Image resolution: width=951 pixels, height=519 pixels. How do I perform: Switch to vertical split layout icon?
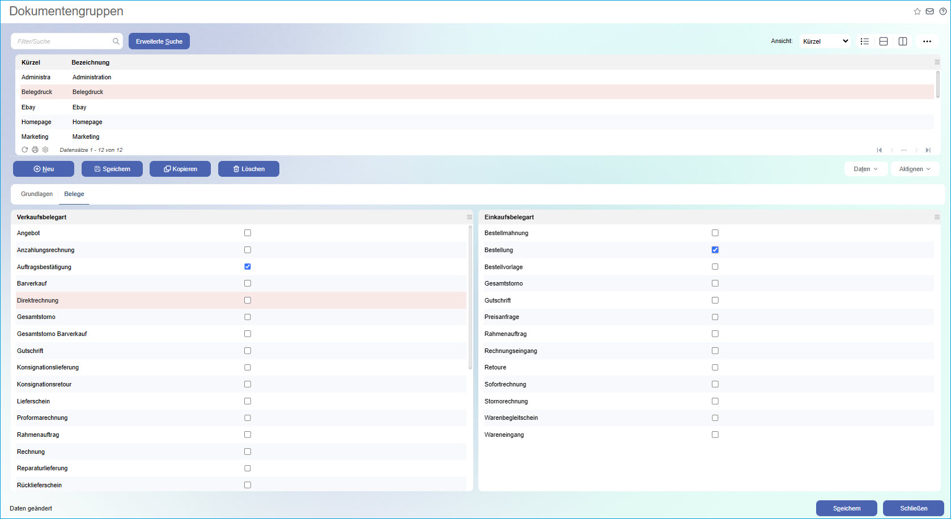click(x=903, y=41)
